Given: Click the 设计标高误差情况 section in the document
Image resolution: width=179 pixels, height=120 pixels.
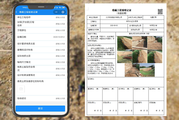Looking at the screenshot, I should coord(101,68).
